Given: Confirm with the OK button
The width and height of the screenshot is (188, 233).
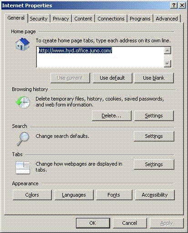Looking at the screenshot, I should (x=93, y=223).
